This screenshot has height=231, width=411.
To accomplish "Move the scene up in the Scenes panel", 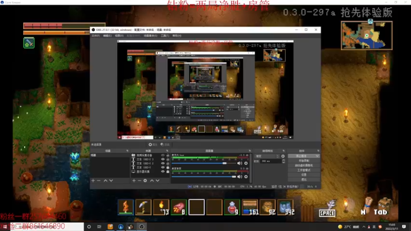I will pyautogui.click(x=105, y=181).
